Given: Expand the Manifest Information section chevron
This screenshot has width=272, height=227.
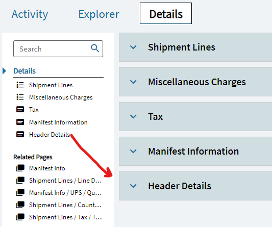Looking at the screenshot, I should coord(133,151).
